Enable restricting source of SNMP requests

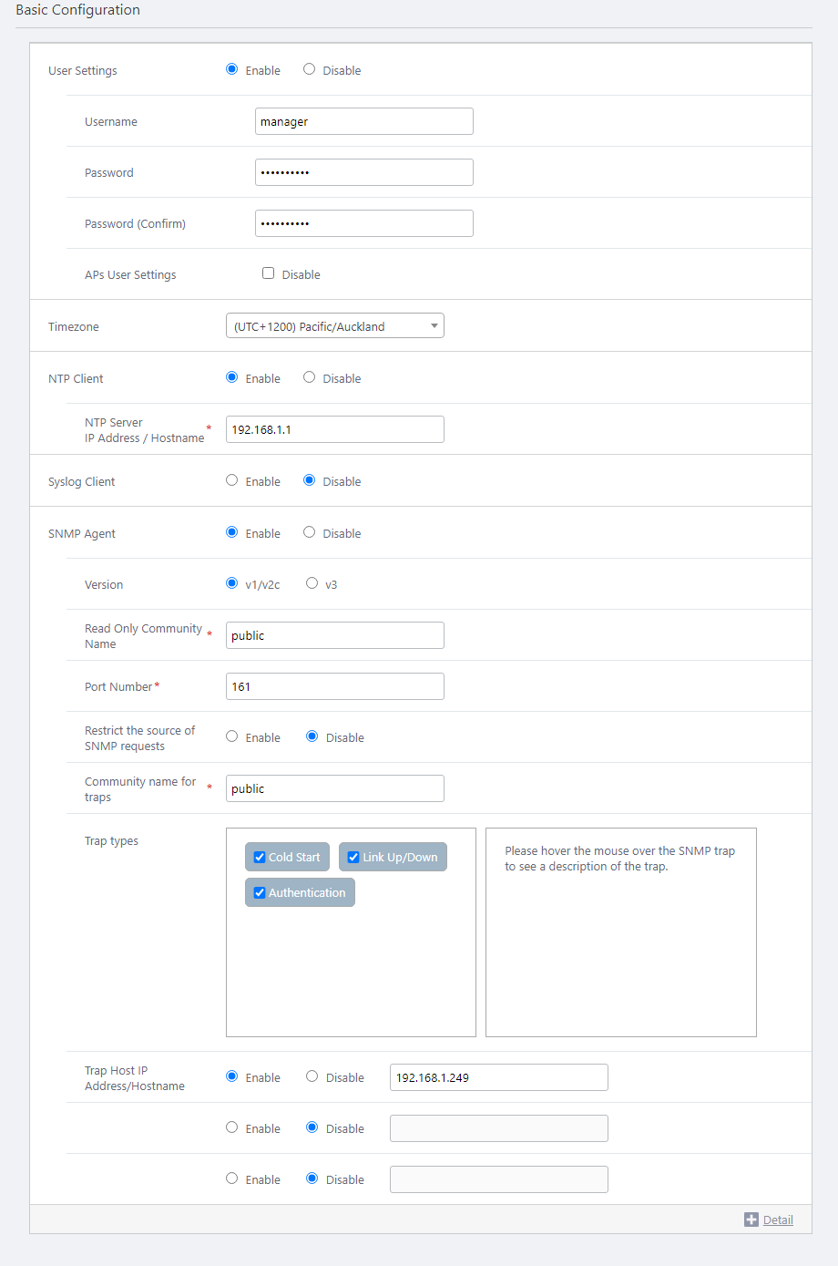point(232,736)
